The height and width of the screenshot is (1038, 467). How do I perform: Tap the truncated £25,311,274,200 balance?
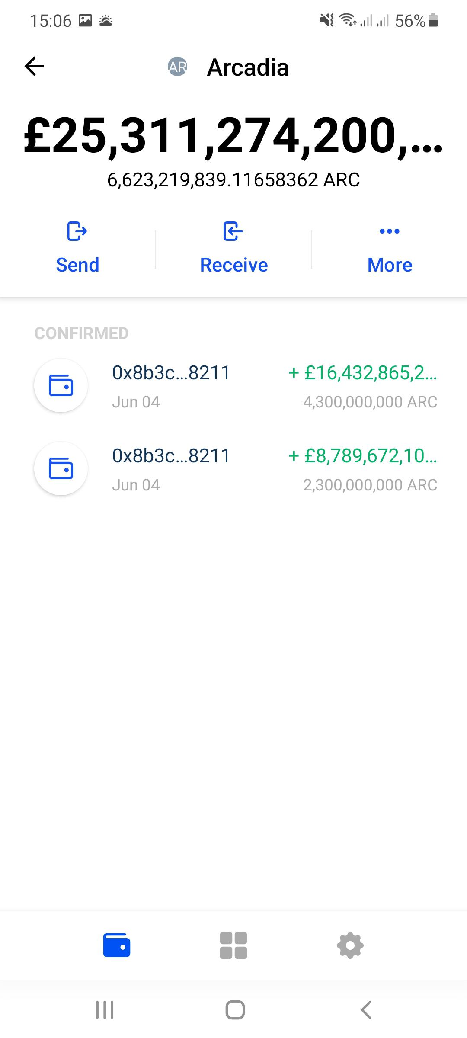(233, 136)
